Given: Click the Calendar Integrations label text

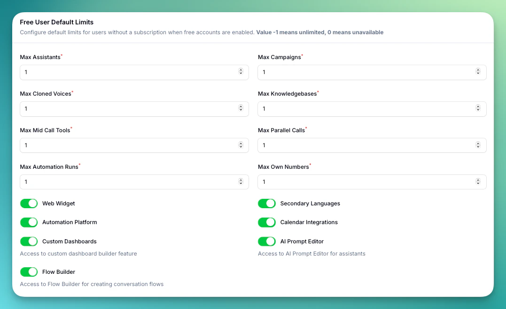Looking at the screenshot, I should [x=309, y=222].
